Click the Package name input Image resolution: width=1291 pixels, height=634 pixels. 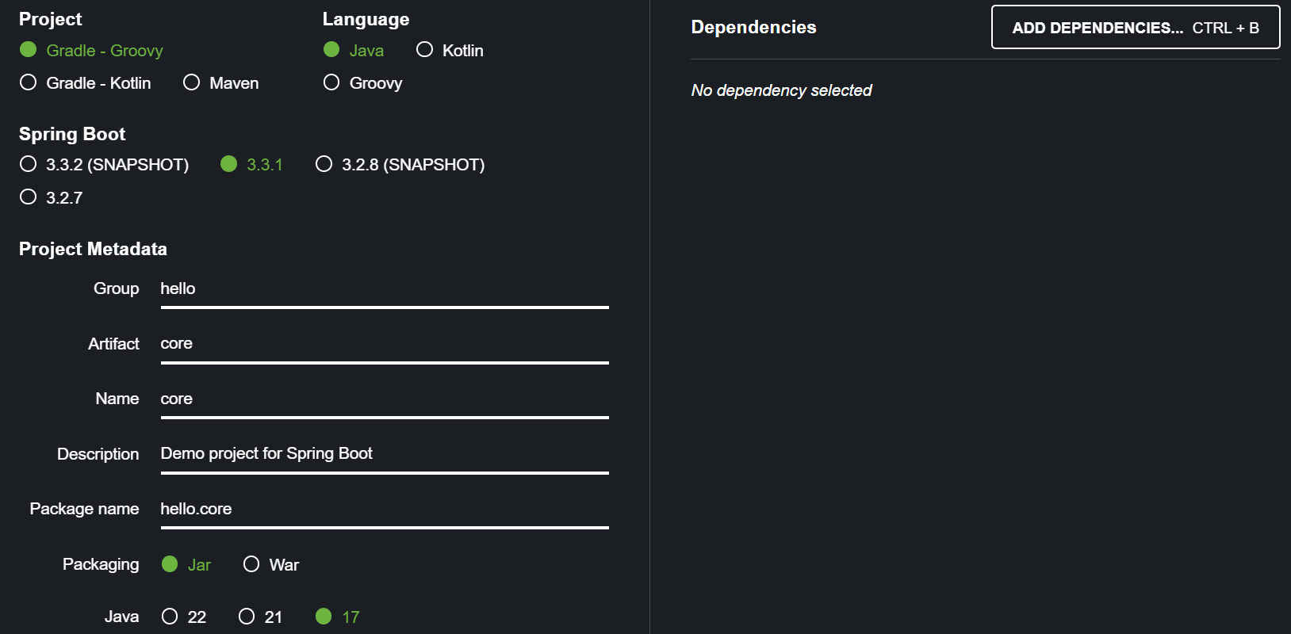click(384, 510)
